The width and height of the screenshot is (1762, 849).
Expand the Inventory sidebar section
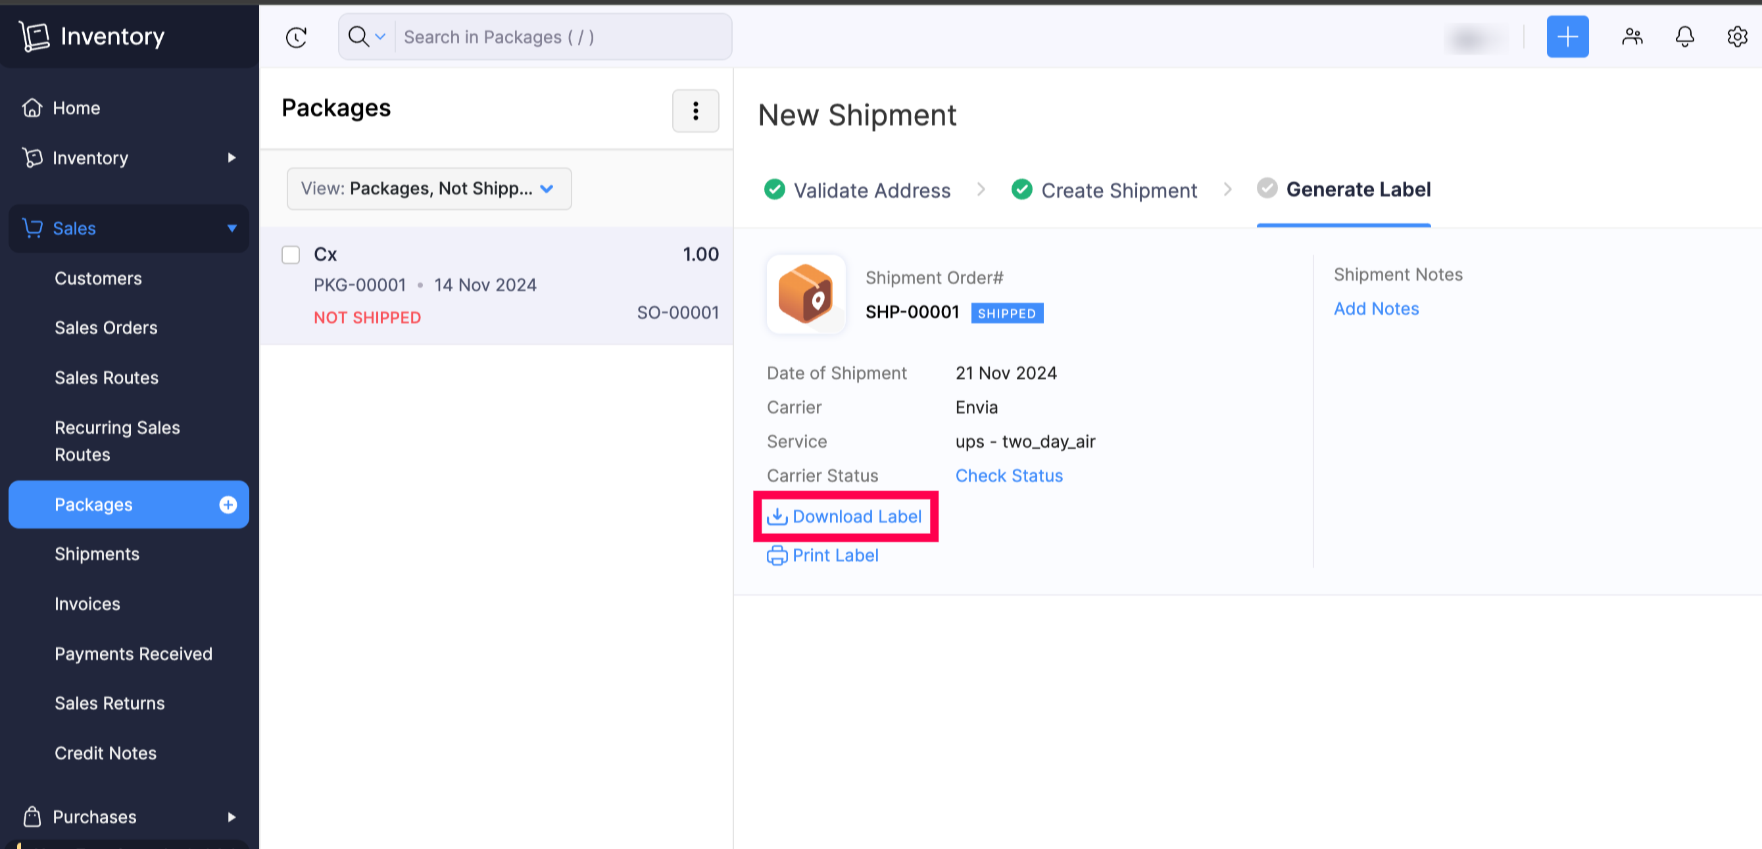click(232, 158)
